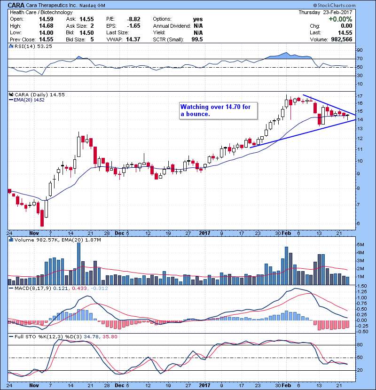The height and width of the screenshot is (390, 376).
Task: Click the stochastic axis level 80
Action: coord(360,345)
